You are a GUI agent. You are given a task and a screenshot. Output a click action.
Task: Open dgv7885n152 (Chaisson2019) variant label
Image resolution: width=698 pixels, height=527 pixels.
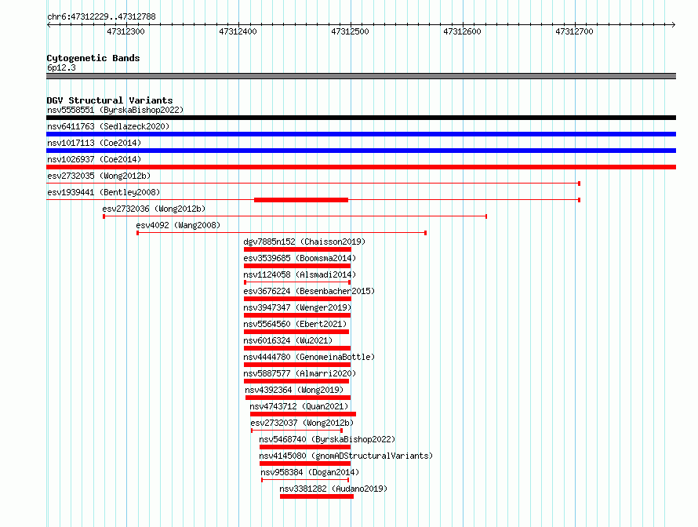pyautogui.click(x=304, y=242)
